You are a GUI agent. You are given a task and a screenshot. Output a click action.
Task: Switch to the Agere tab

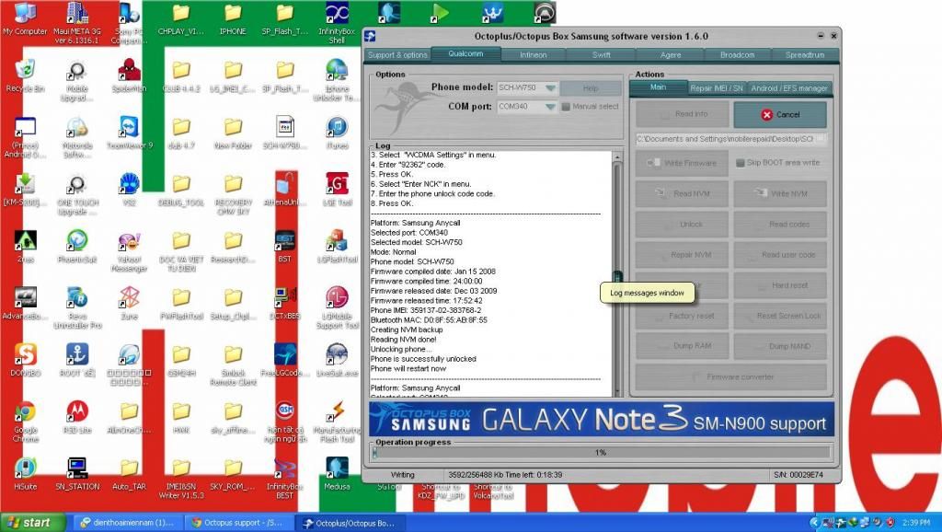point(671,55)
